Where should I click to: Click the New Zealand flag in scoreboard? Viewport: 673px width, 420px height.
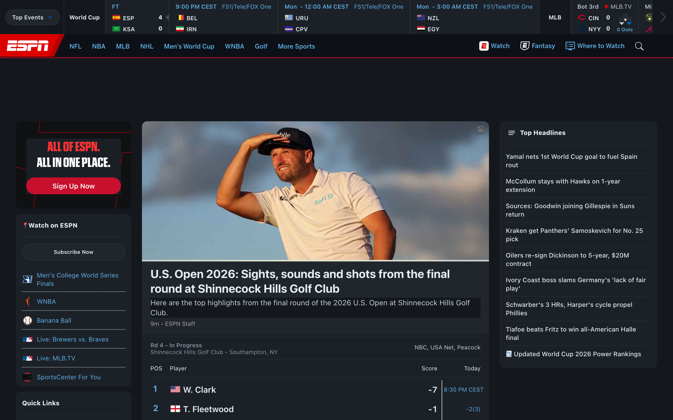420,18
